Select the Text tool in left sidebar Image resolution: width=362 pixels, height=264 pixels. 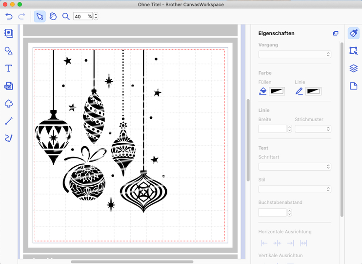pos(8,68)
